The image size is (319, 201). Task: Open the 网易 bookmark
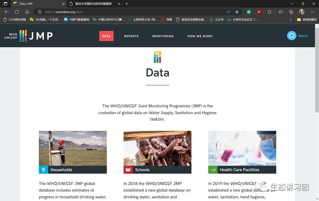(x=167, y=20)
